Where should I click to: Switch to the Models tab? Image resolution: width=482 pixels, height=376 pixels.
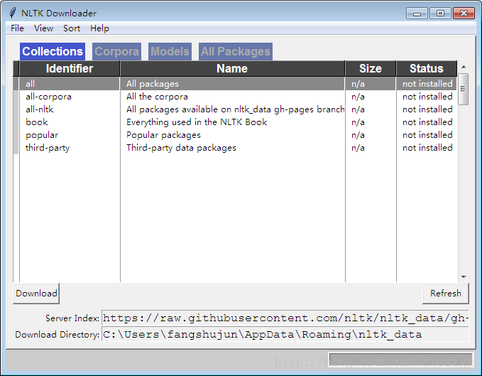(x=170, y=51)
